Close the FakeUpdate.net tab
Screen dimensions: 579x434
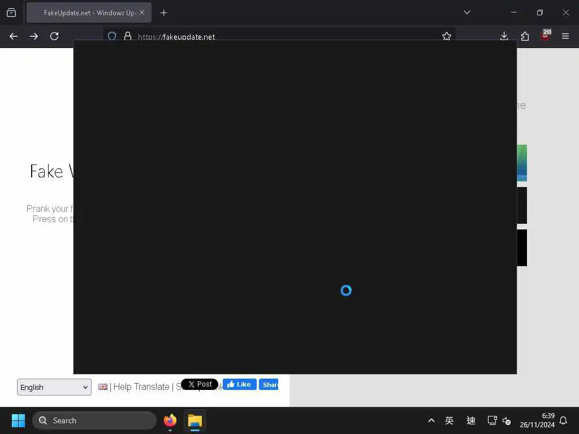click(x=142, y=12)
